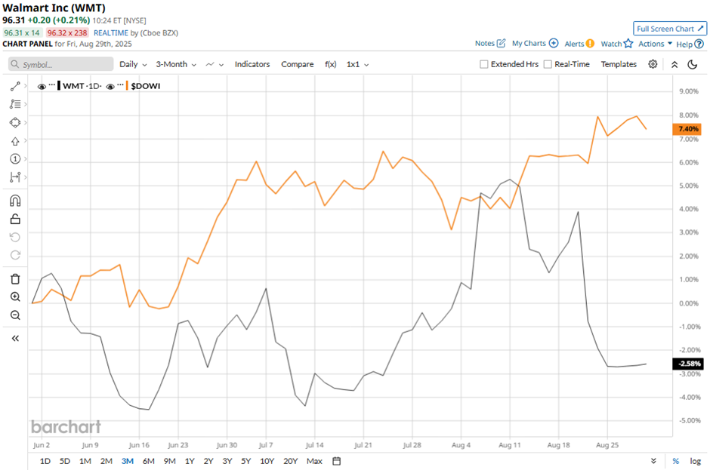Image resolution: width=710 pixels, height=470 pixels.
Task: Open the Indicators menu
Action: tap(252, 64)
